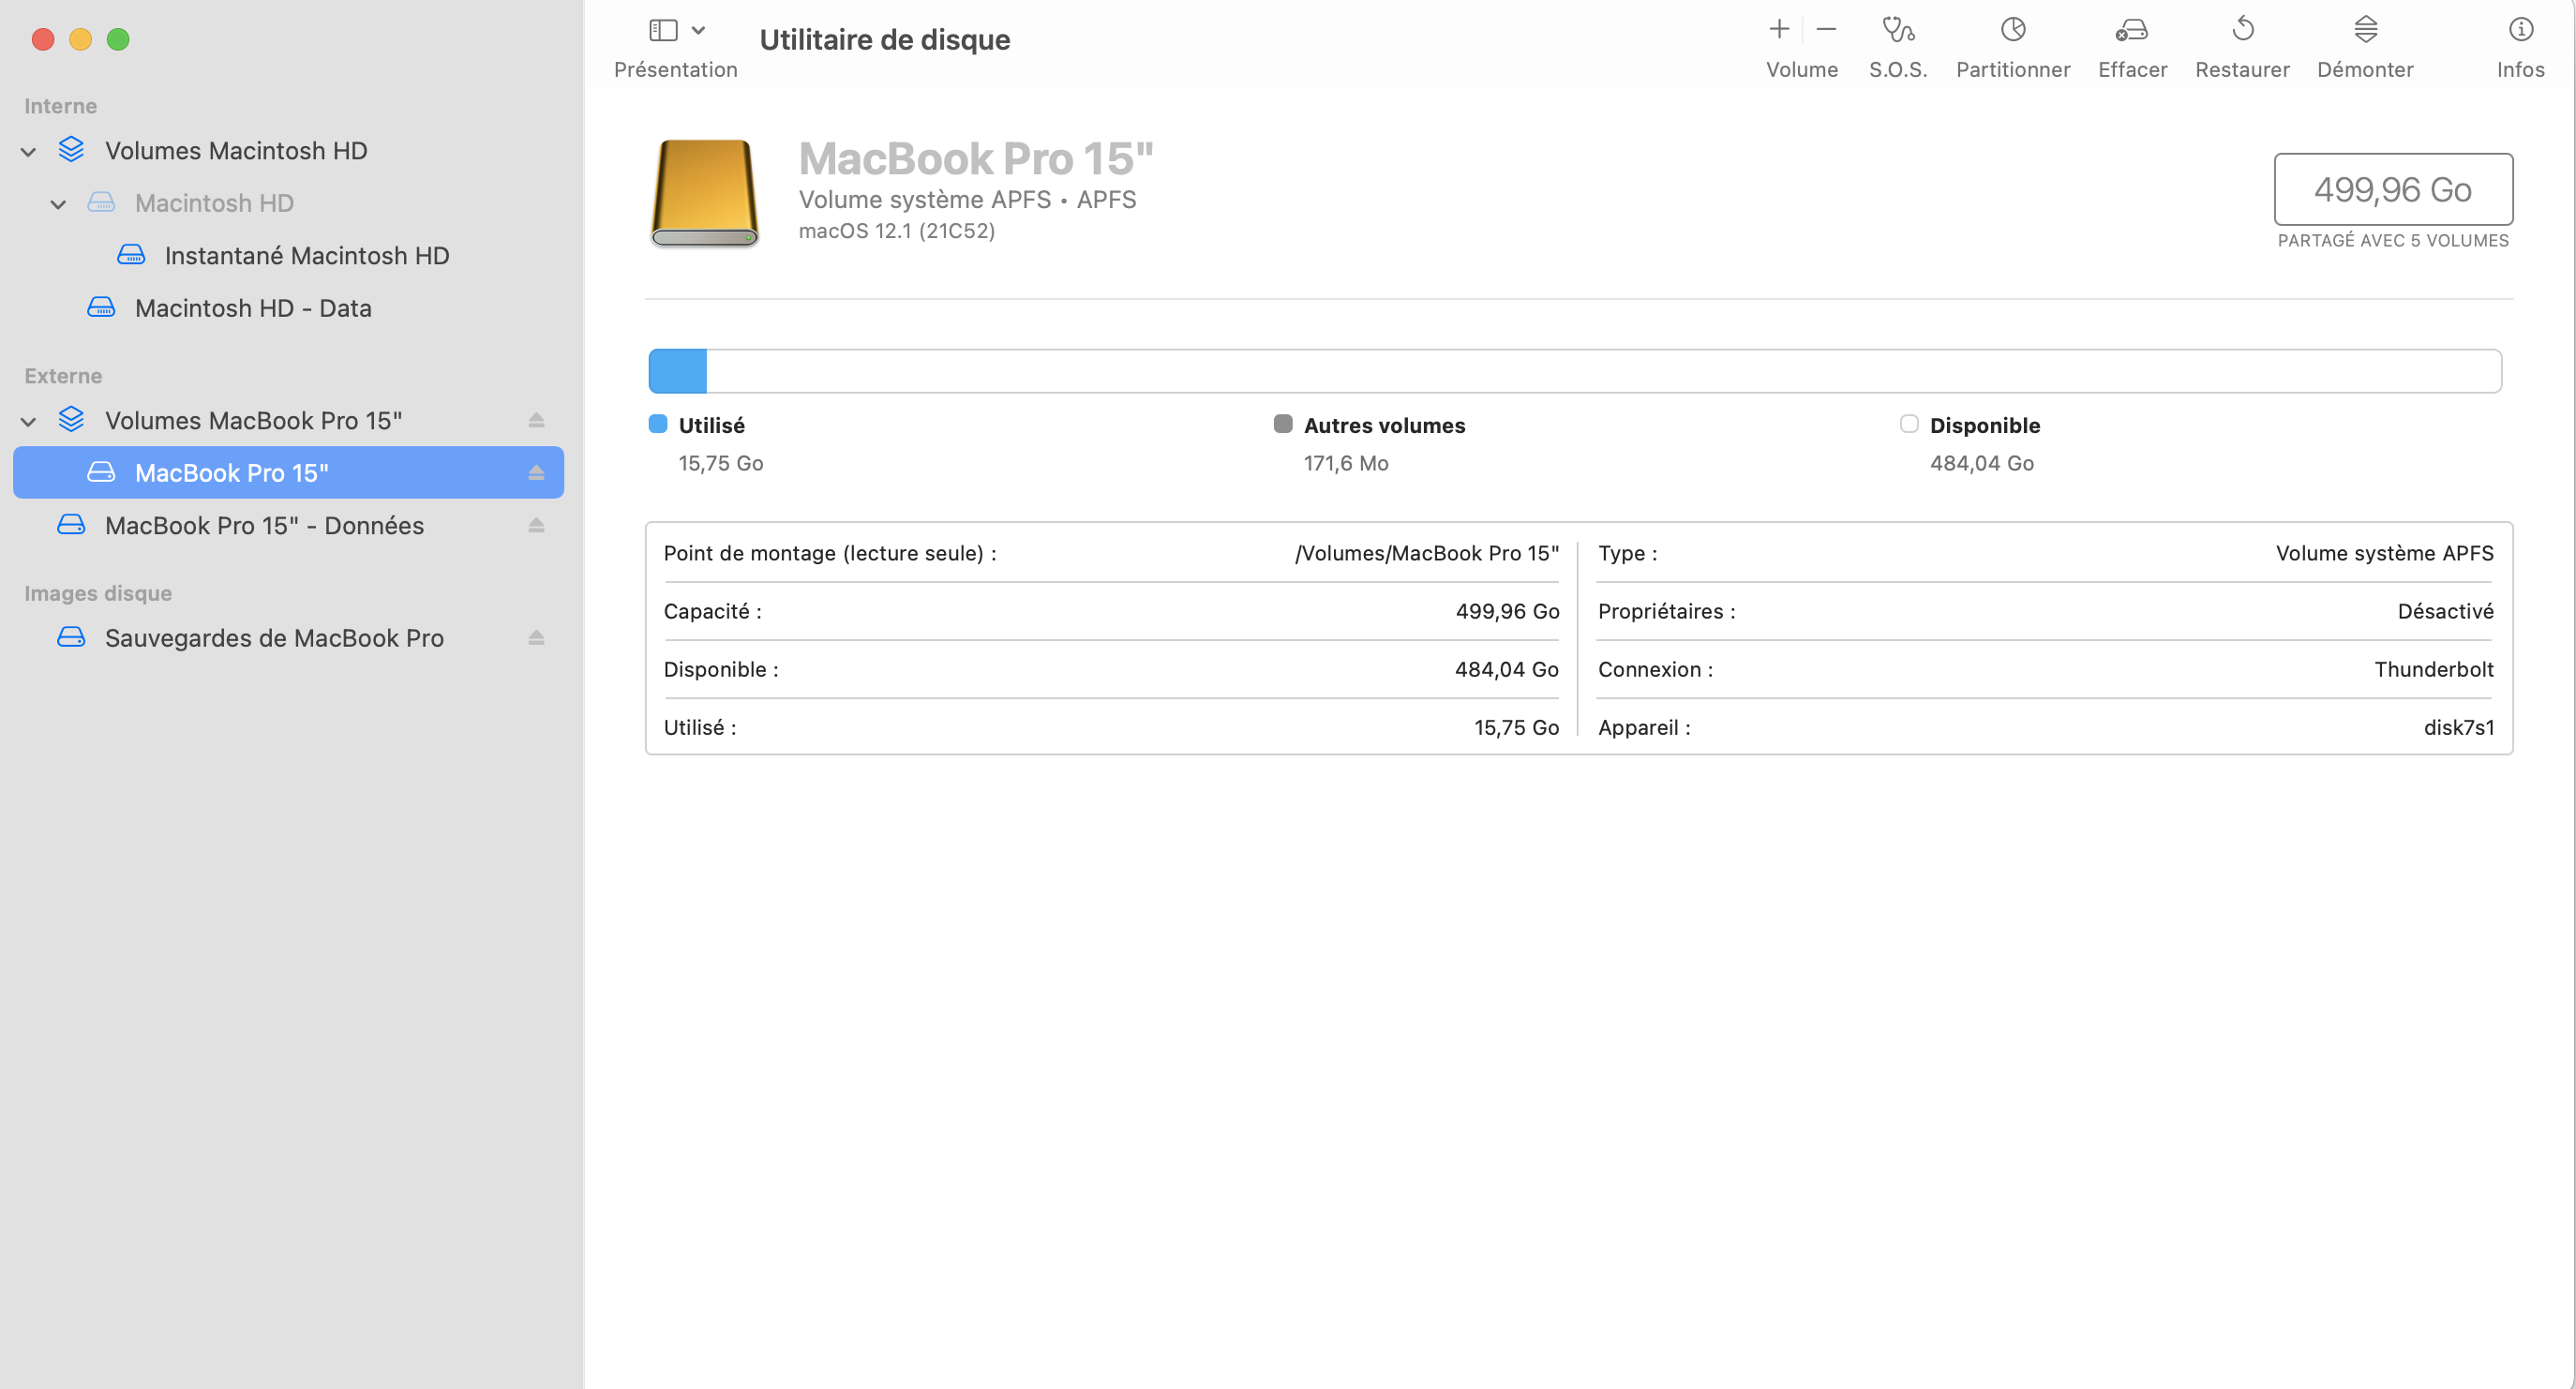2576x1389 pixels.
Task: Remove volume with minus icon
Action: [1826, 30]
